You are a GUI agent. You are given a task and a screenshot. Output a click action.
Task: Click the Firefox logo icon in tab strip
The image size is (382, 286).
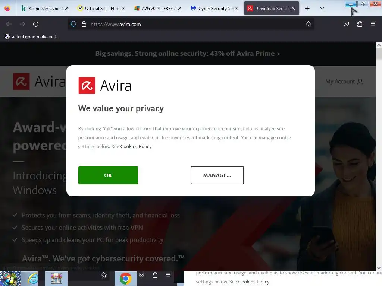tap(7, 9)
